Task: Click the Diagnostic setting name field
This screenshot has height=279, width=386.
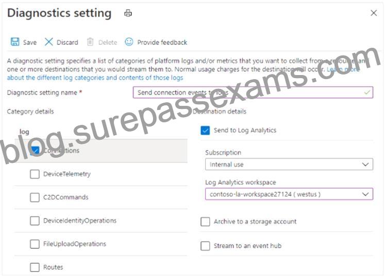Action: pos(253,92)
